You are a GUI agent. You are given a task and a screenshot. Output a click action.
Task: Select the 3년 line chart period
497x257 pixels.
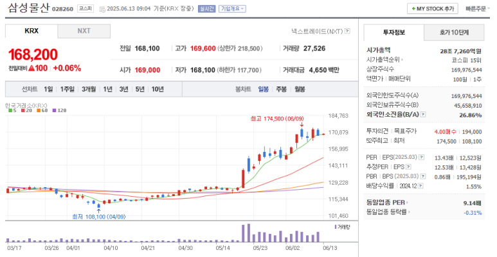123,89
